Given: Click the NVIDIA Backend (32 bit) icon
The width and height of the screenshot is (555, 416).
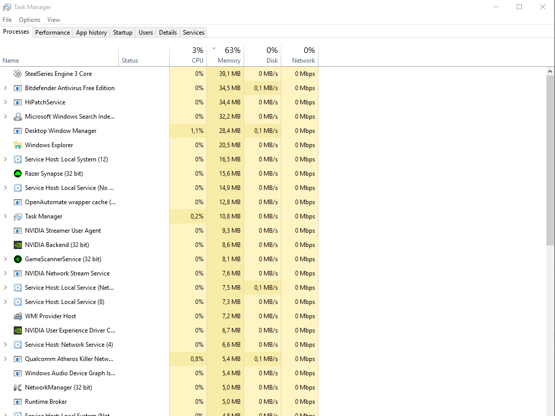Looking at the screenshot, I should pos(18,245).
